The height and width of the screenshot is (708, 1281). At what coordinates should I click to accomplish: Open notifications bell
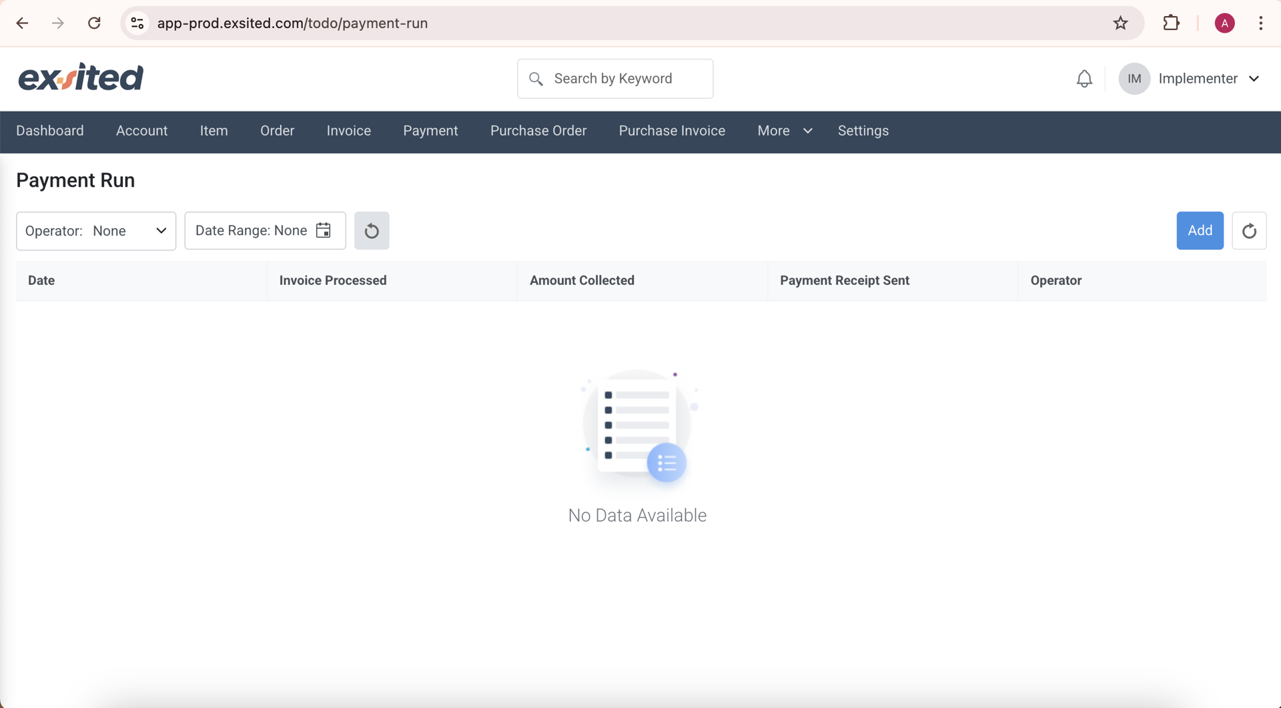click(x=1084, y=79)
